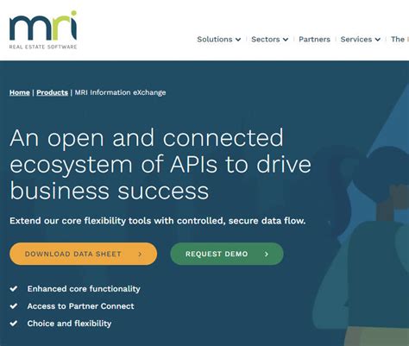Click the checkmark beside Choice and flexibility
The width and height of the screenshot is (409, 346).
coord(14,324)
